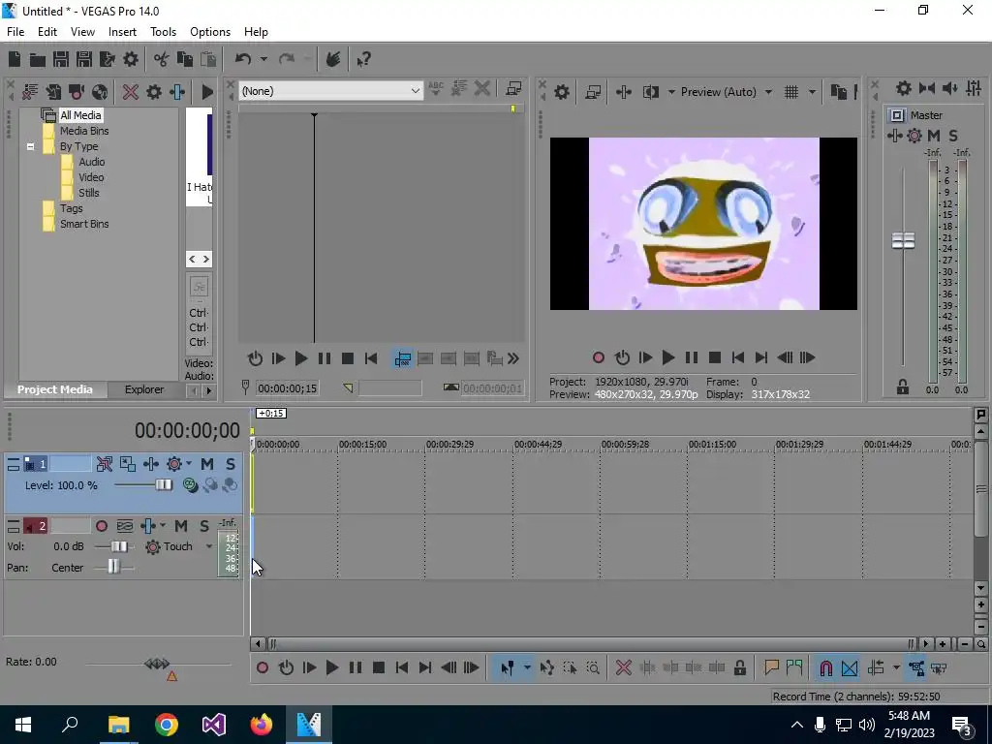Click Insert Marker icon in timeline toolbar

click(771, 667)
